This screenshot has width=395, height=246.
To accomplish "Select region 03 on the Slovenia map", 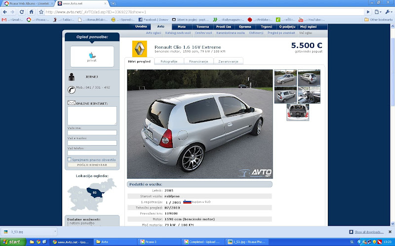I will tap(95, 192).
